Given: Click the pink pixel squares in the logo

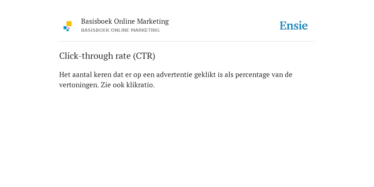Looking at the screenshot, I should (68, 28).
